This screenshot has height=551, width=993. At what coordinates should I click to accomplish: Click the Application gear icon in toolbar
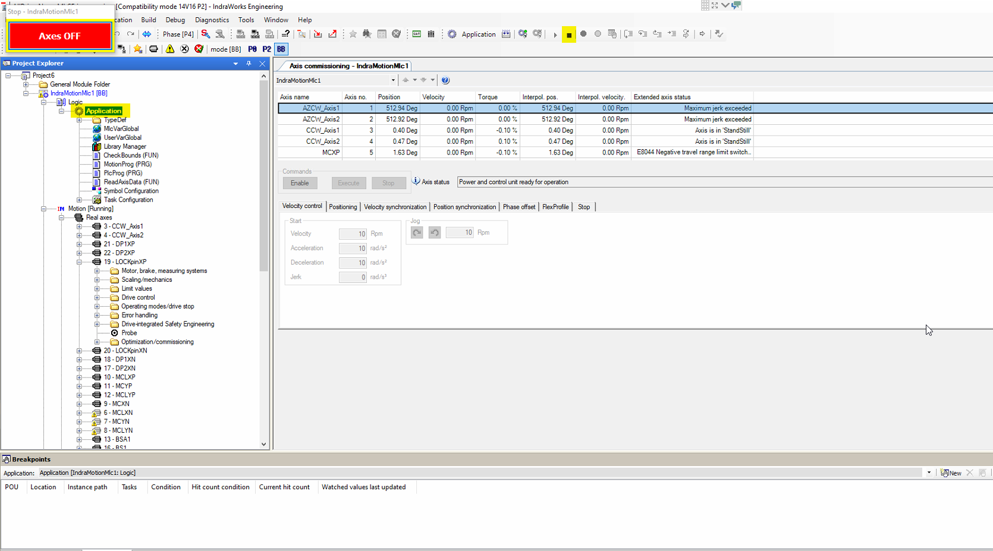pyautogui.click(x=452, y=34)
